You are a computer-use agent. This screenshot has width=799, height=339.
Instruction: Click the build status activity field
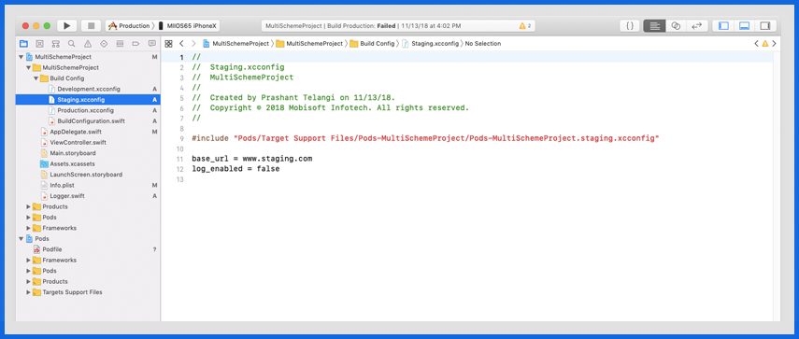point(398,26)
